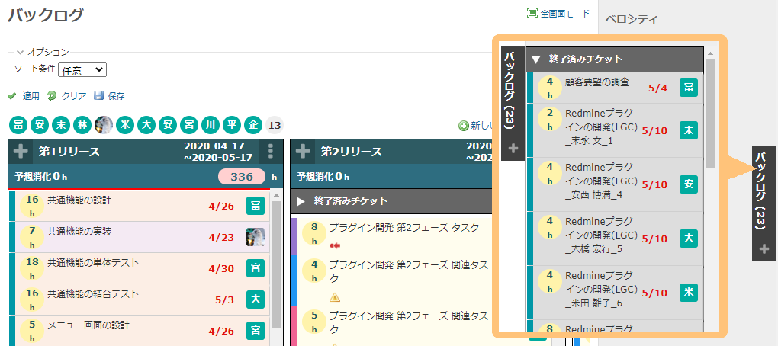Filter by 林 in member avatar row

pos(82,125)
